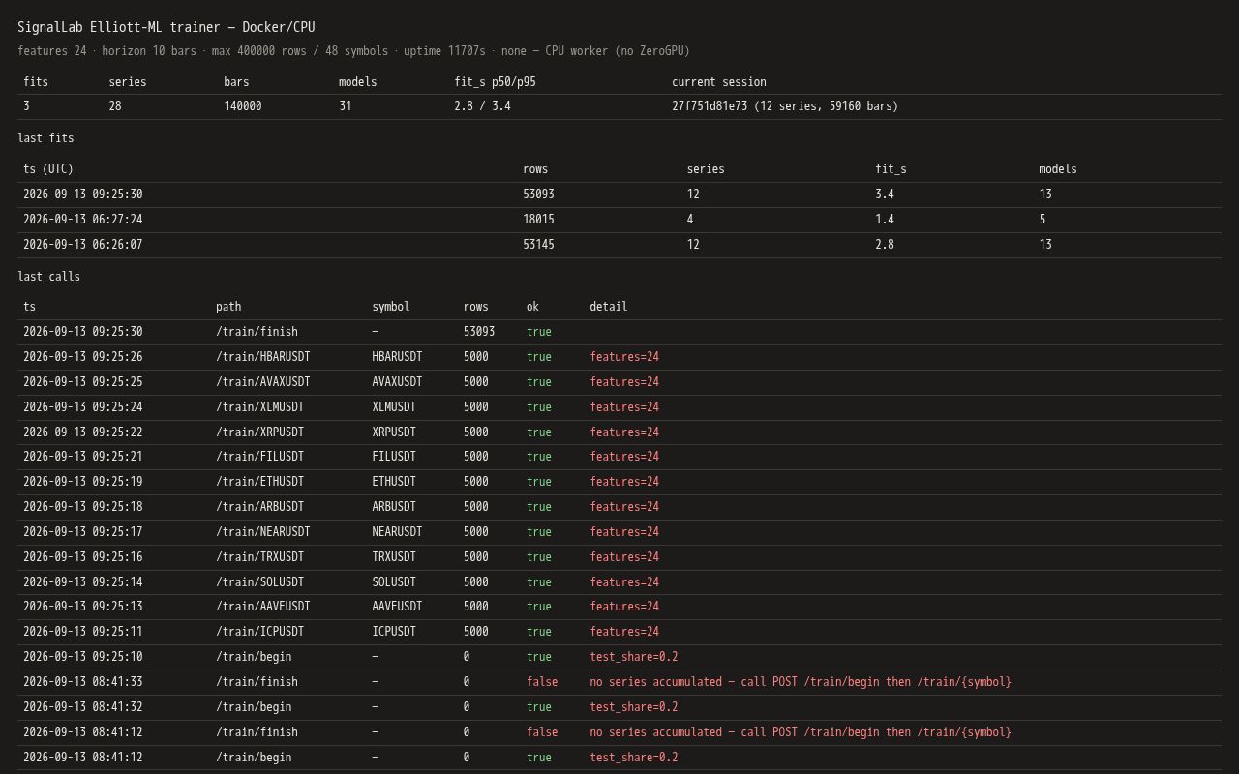Click /train/begin path at 09:25:10
This screenshot has height=774, width=1239.
254,657
